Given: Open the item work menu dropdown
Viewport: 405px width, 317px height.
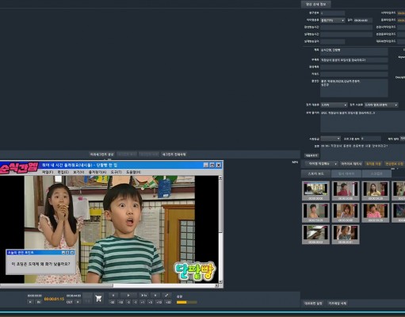Looking at the screenshot, I should [x=321, y=164].
